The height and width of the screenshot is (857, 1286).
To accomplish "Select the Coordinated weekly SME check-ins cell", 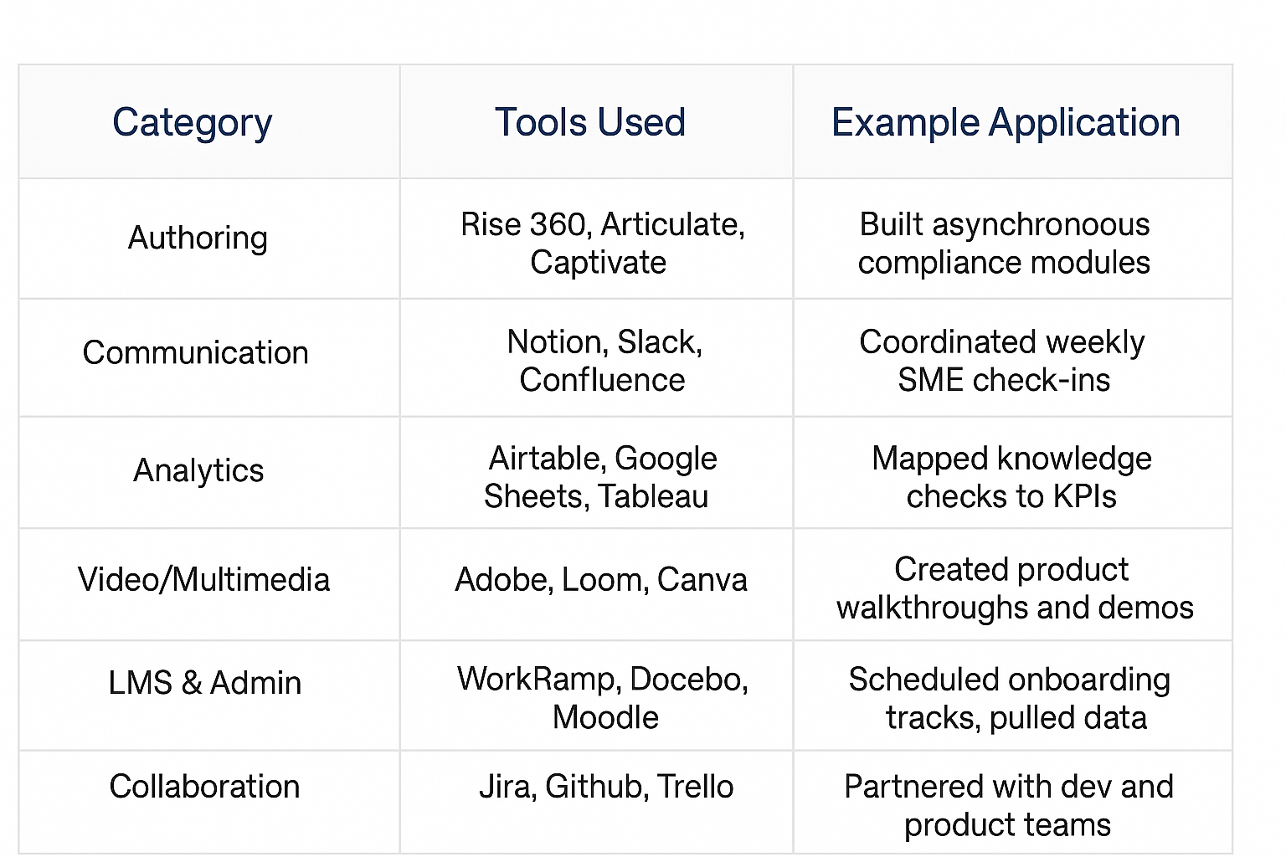I will coord(1013,357).
